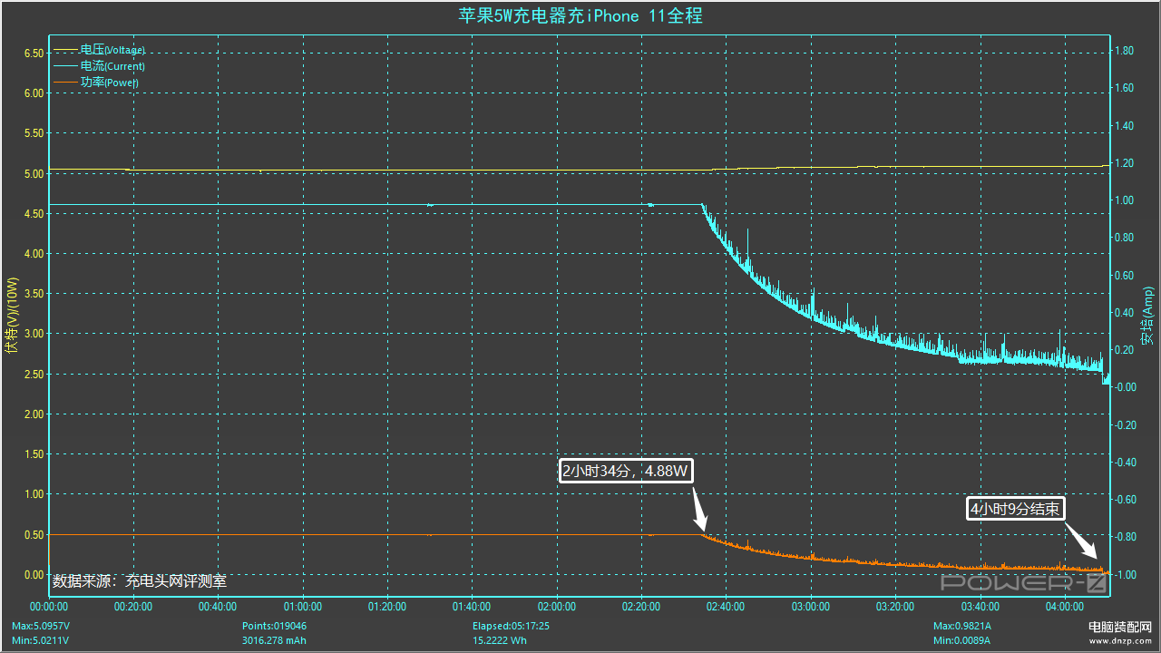Click the cyan -0.60 ampere axis label

[x=1124, y=500]
